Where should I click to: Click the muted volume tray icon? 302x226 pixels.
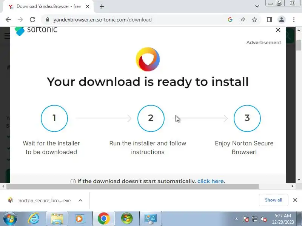(263, 219)
